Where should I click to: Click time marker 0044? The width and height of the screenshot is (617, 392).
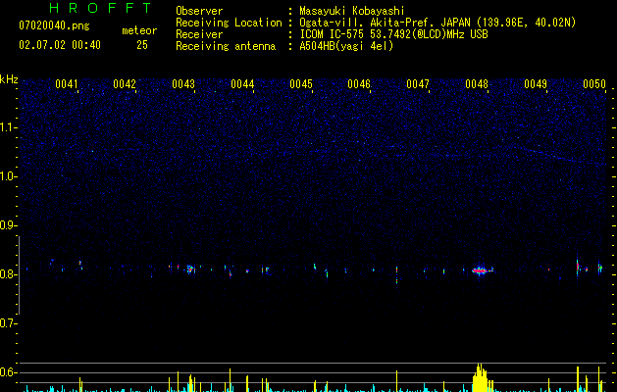242,84
